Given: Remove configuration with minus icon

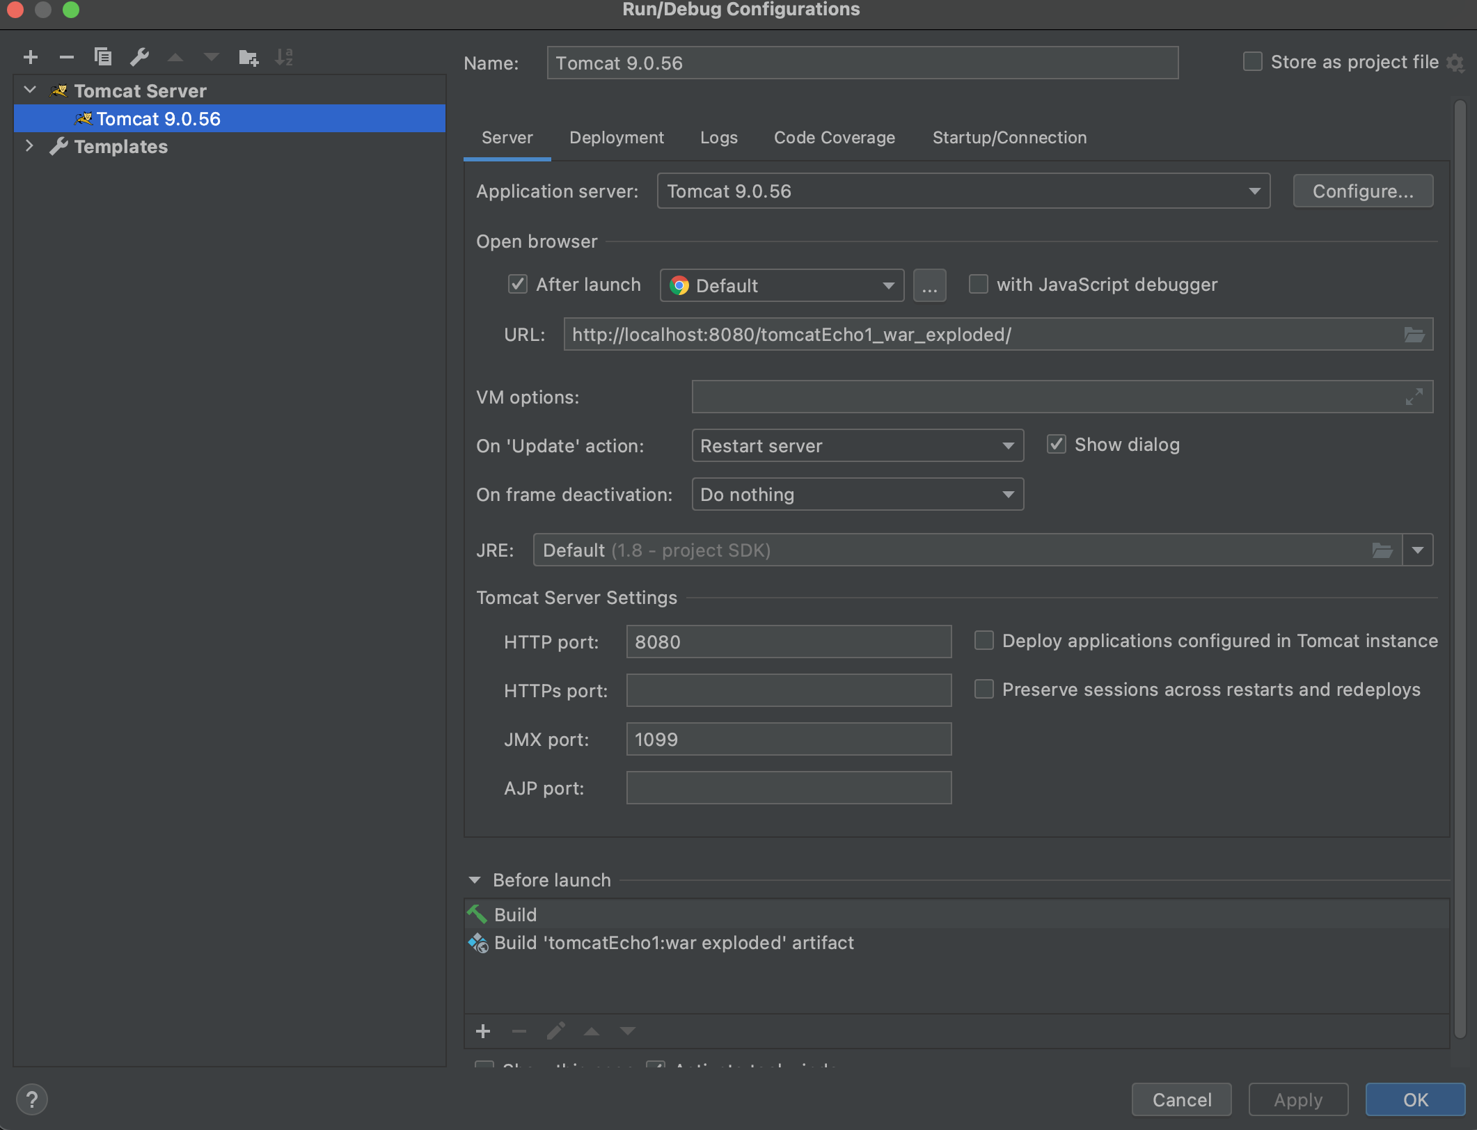Looking at the screenshot, I should [67, 57].
